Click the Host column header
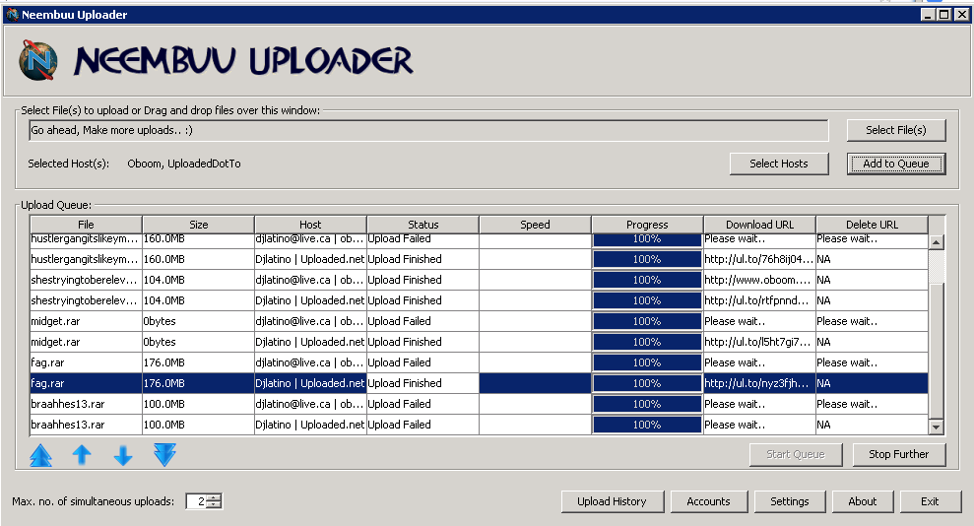Viewport: 974px width, 526px height. 310,225
